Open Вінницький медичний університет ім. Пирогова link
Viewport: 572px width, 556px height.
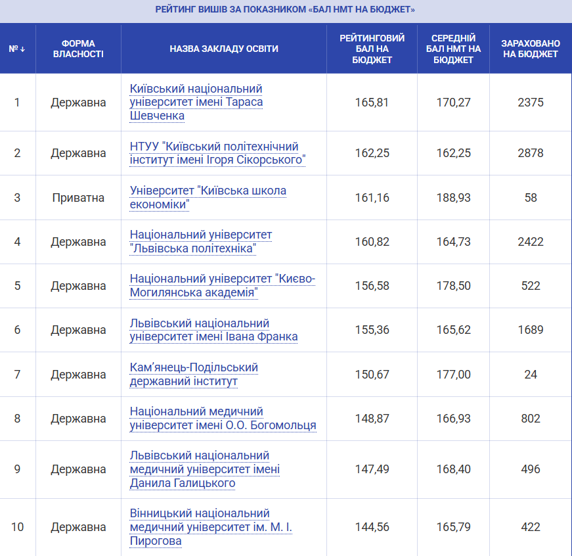[x=209, y=527]
